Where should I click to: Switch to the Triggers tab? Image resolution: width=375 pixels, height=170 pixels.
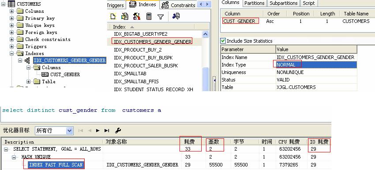click(116, 5)
